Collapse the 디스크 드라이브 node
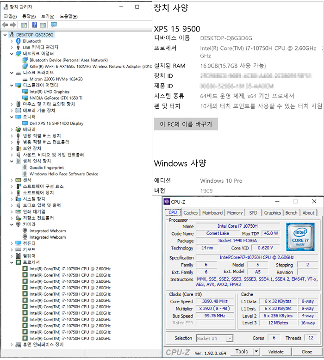 12,73
